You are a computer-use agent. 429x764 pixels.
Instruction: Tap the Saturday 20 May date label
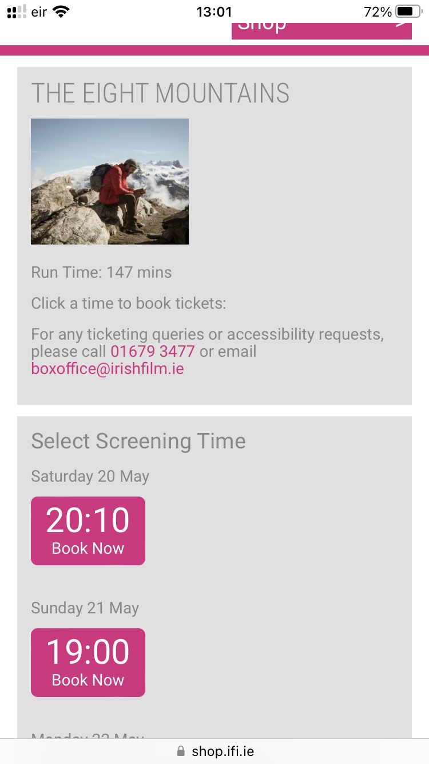click(x=90, y=476)
